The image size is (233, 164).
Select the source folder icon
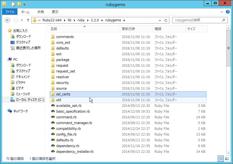(x=53, y=89)
